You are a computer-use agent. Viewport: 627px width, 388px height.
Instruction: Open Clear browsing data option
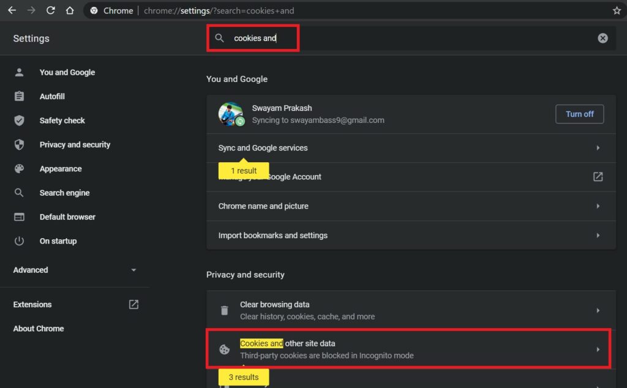pyautogui.click(x=411, y=310)
